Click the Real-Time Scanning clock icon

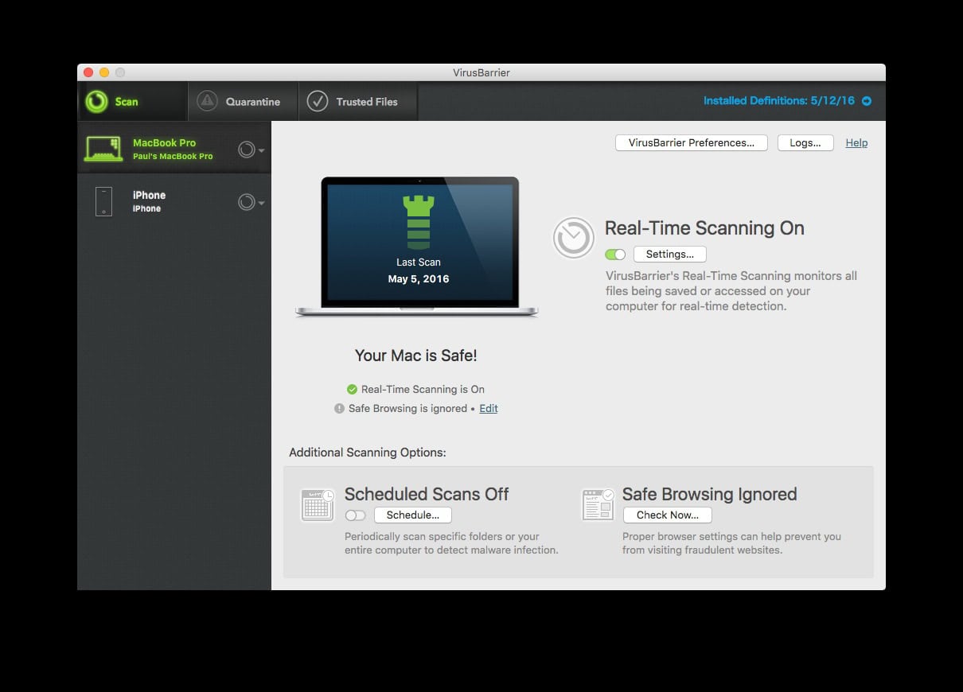574,238
